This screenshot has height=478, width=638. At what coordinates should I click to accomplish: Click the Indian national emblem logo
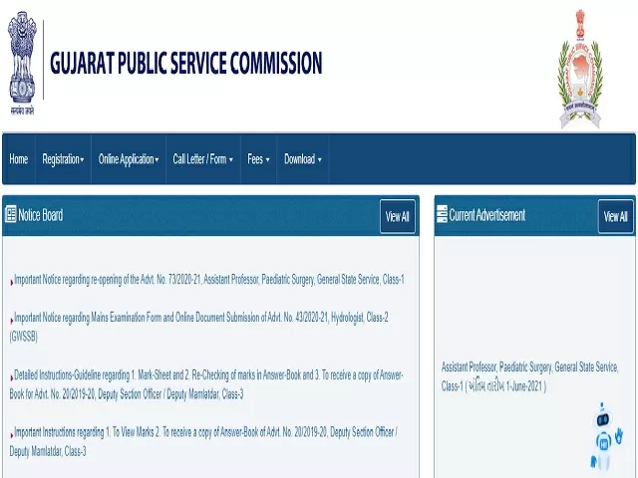pyautogui.click(x=22, y=63)
